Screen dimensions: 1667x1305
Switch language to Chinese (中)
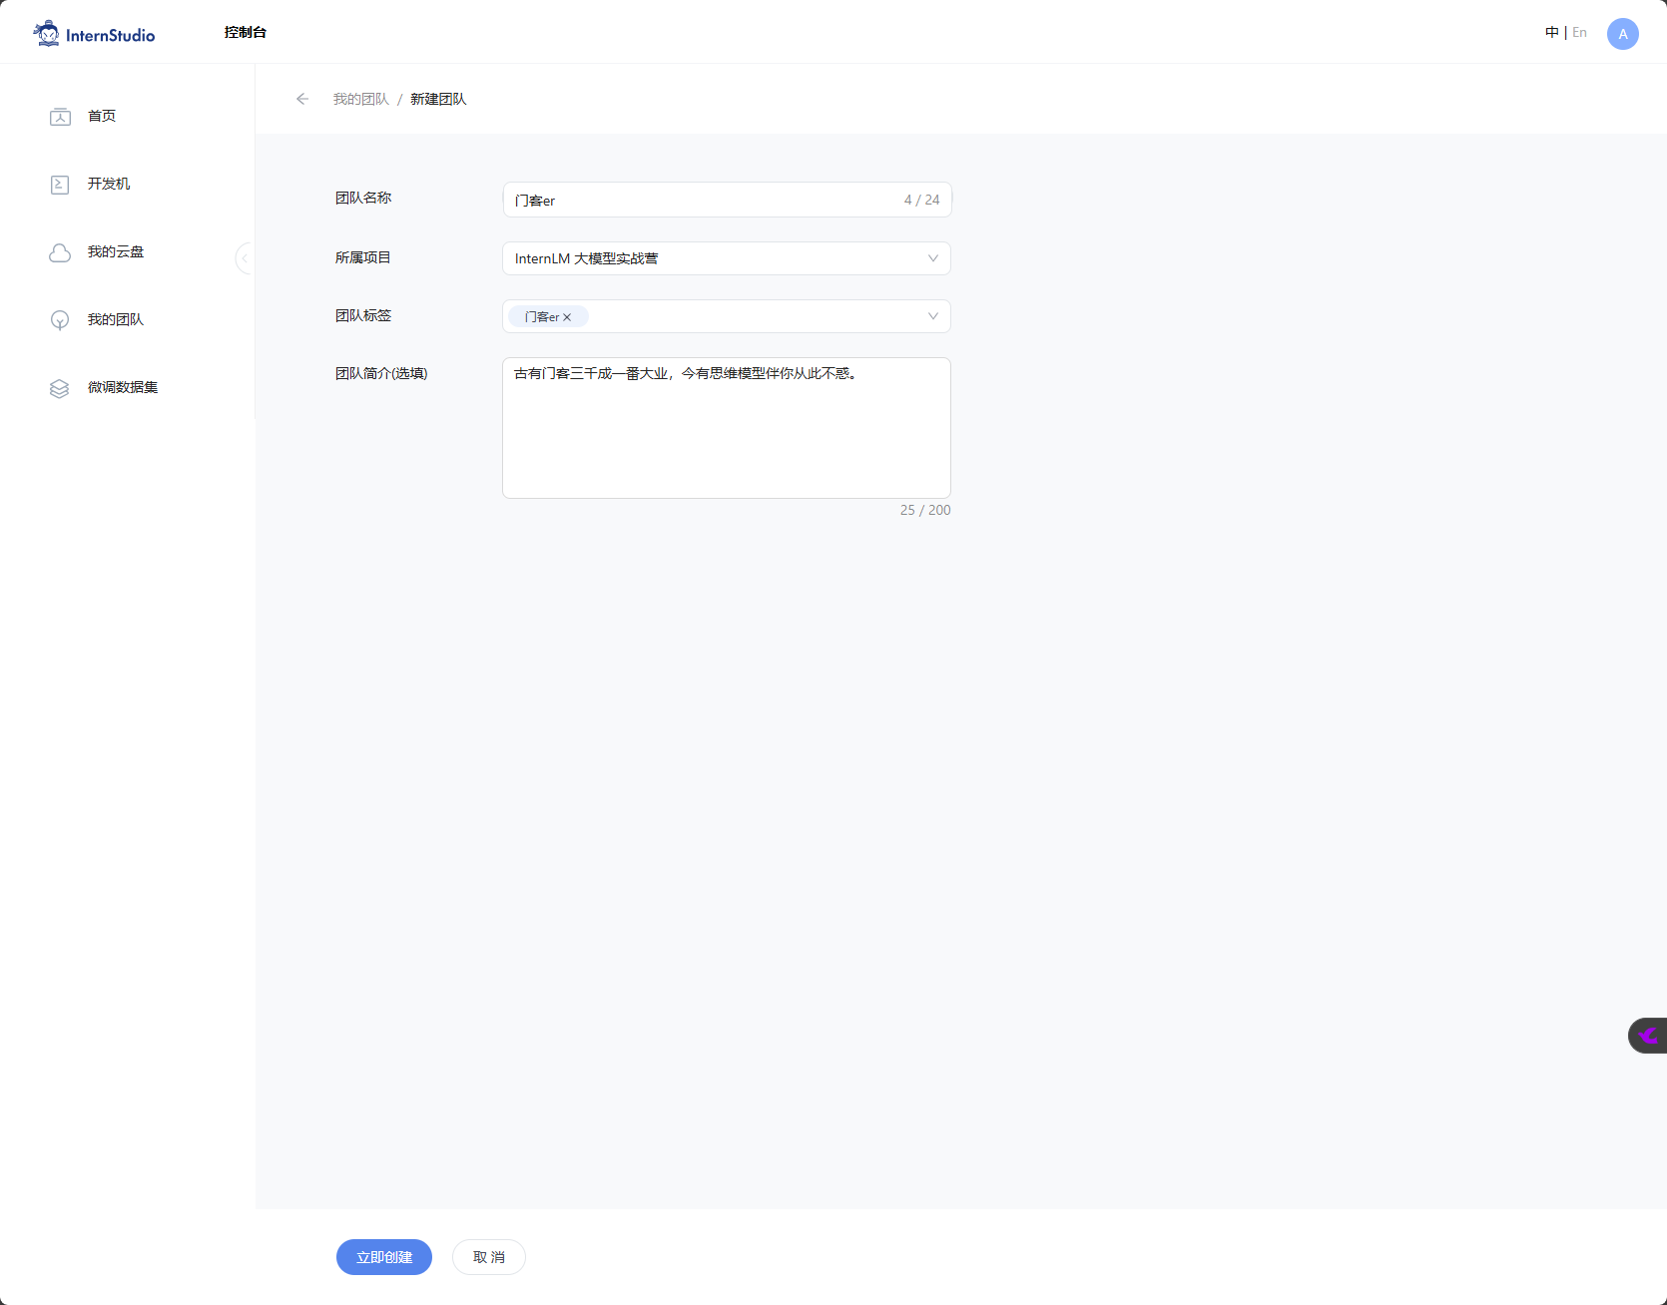click(x=1551, y=33)
